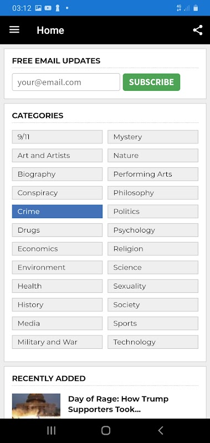Select the History category
Viewport: 210px width, 443px height.
click(57, 305)
